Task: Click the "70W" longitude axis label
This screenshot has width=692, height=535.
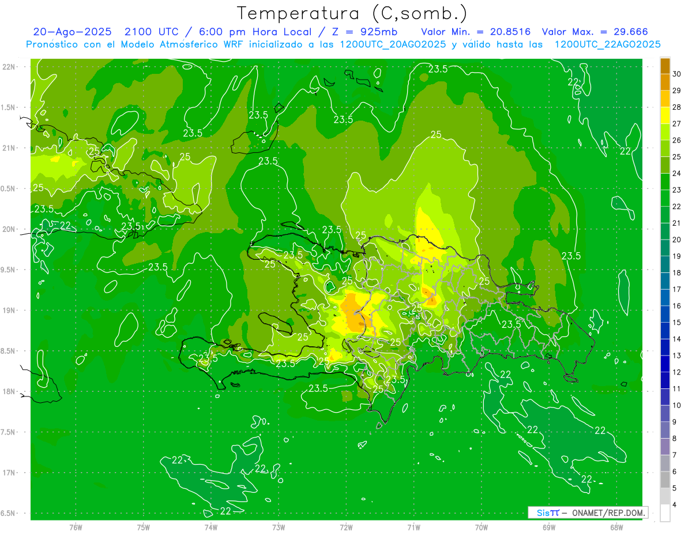Action: [482, 527]
